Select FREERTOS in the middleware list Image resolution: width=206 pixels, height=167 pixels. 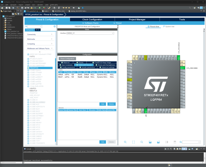coord(40,68)
